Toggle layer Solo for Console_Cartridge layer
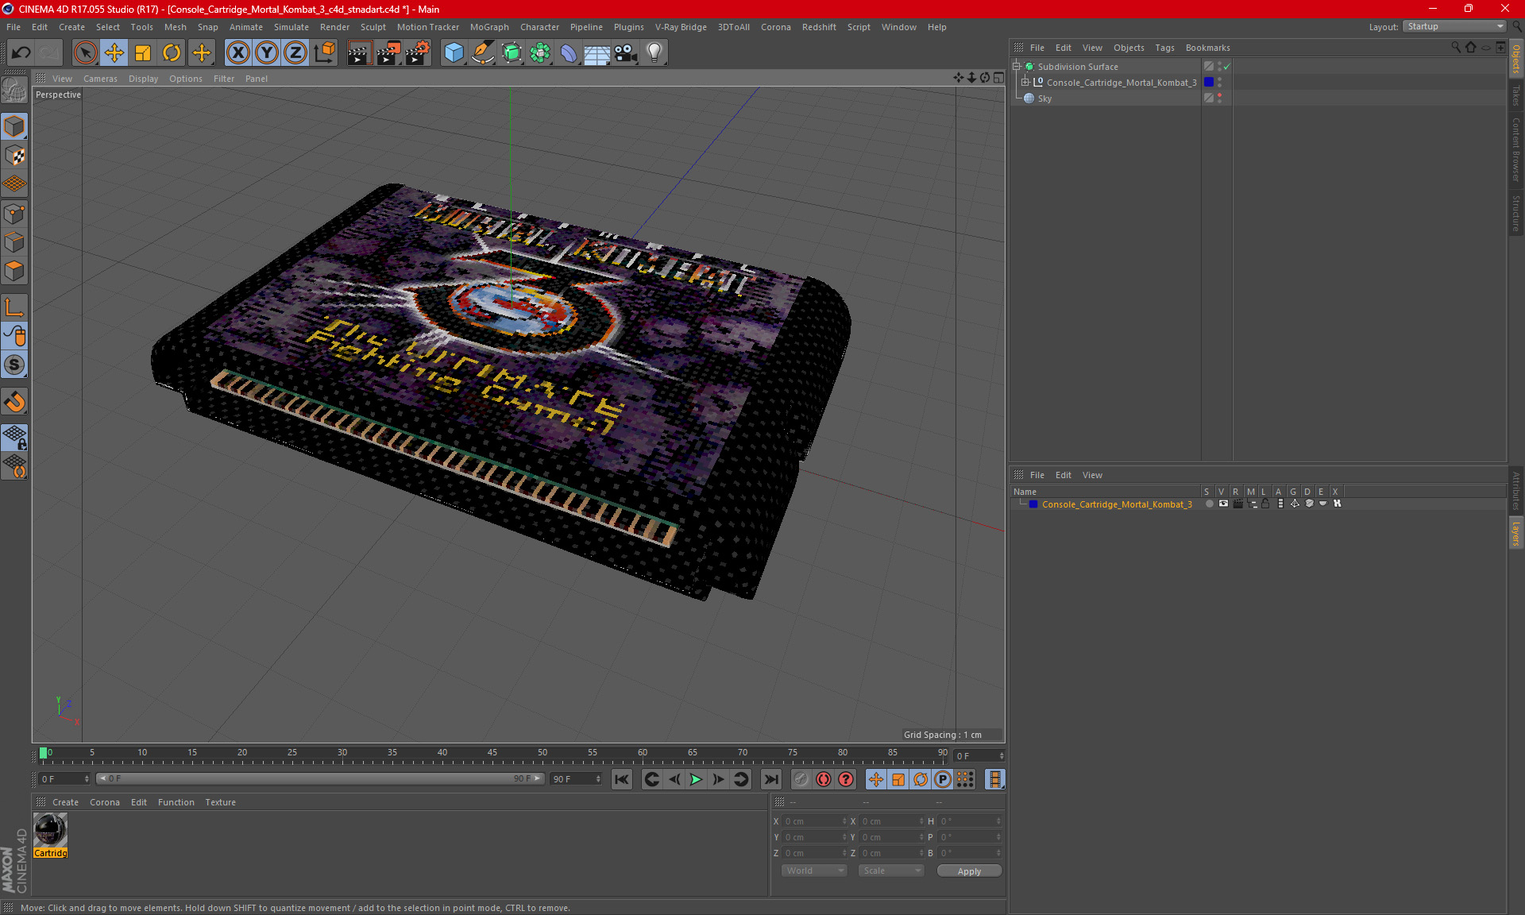Screen dimensions: 1525x915 pos(1209,504)
